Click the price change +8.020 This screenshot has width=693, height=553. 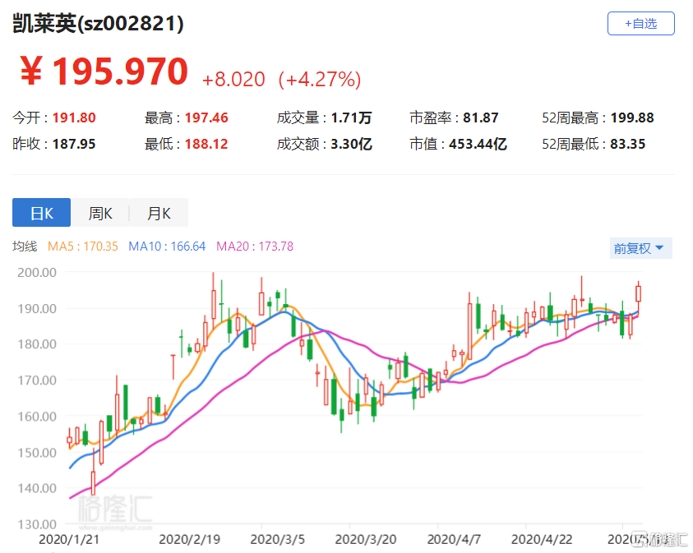pyautogui.click(x=233, y=80)
